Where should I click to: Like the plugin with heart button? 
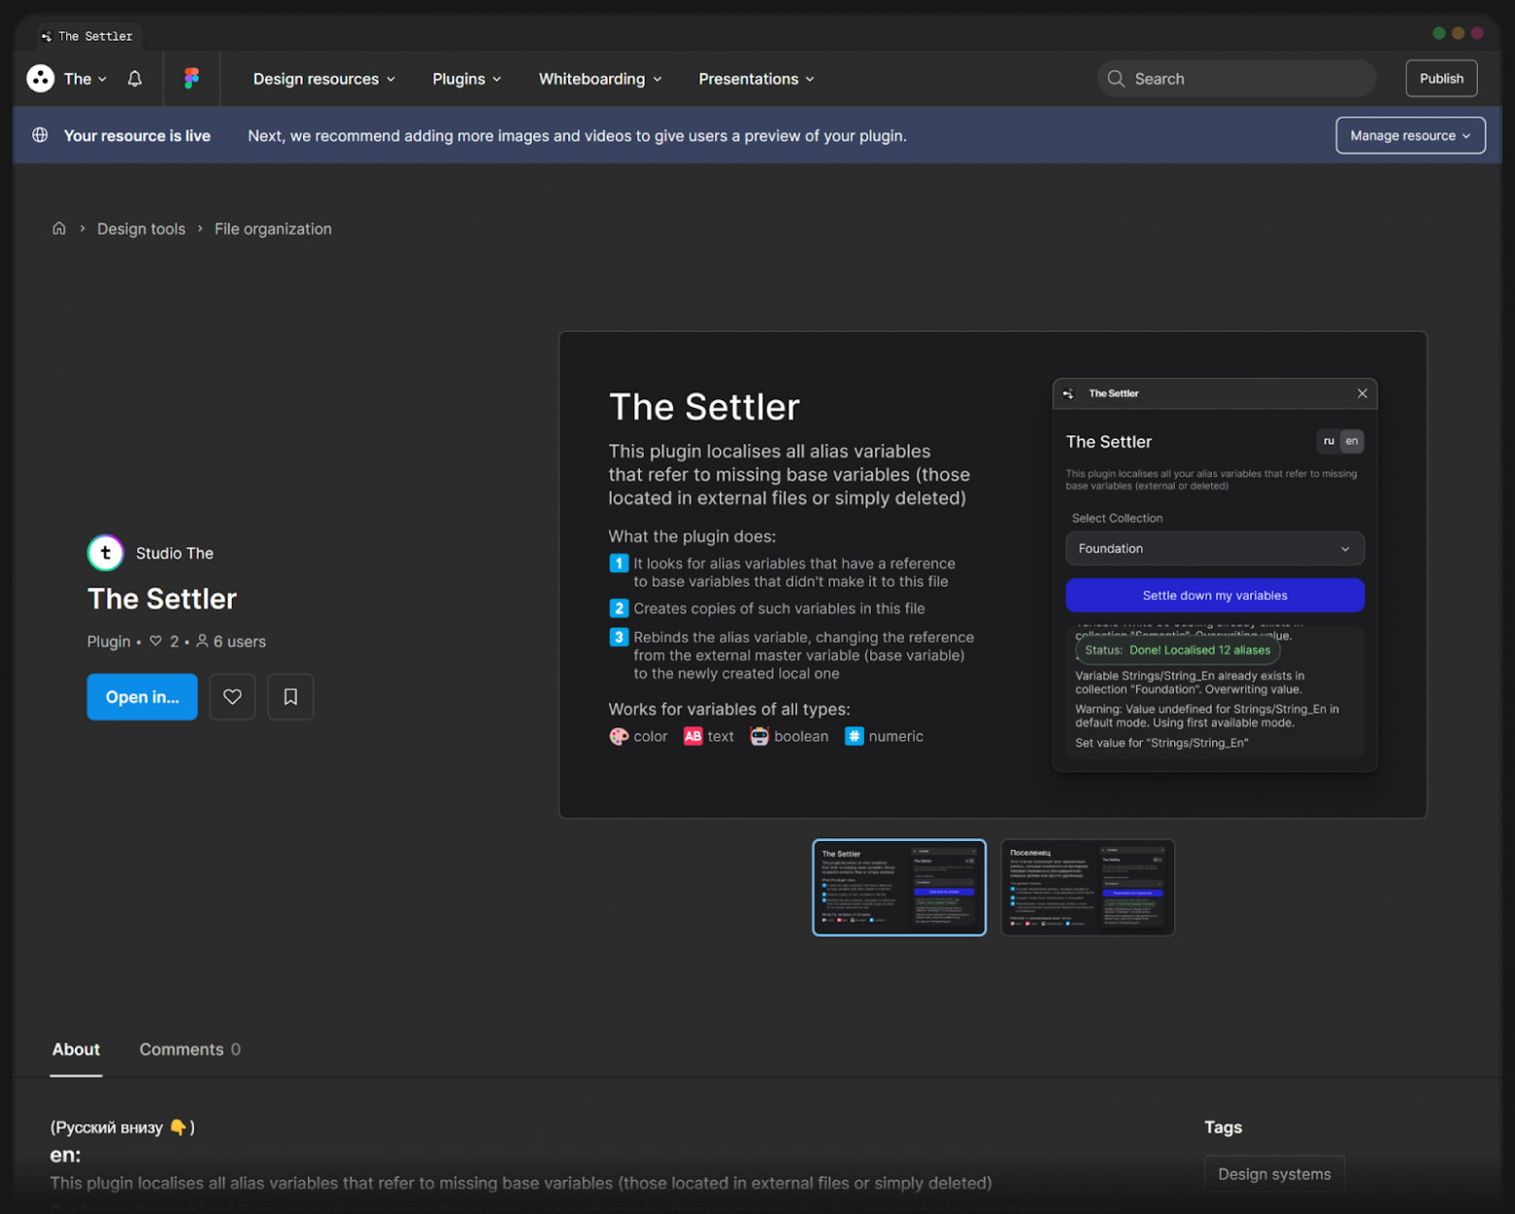232,696
